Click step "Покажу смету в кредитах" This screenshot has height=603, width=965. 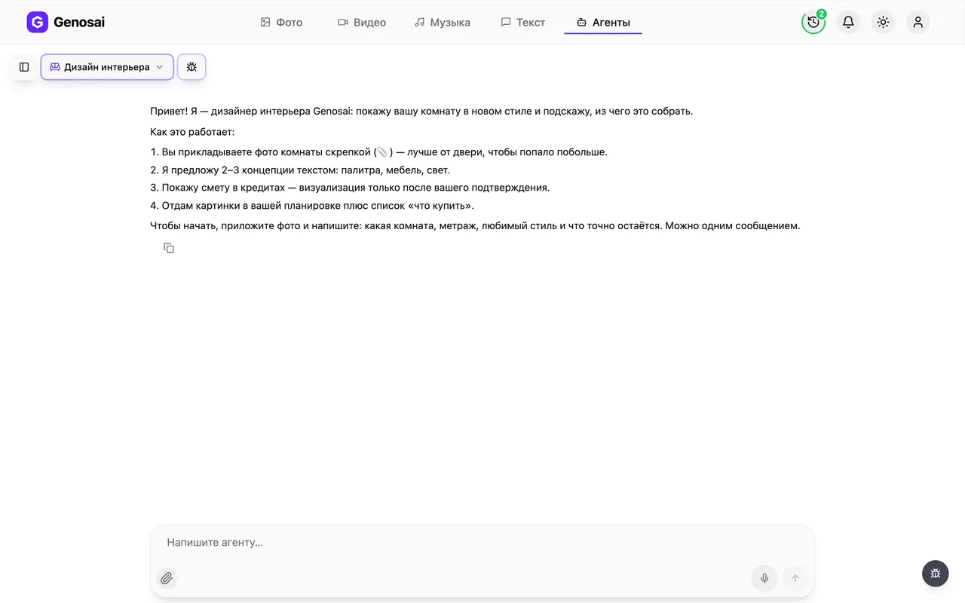[x=350, y=188]
